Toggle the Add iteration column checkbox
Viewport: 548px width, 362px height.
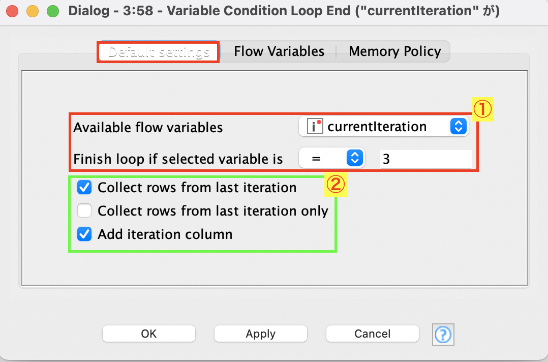tap(84, 234)
